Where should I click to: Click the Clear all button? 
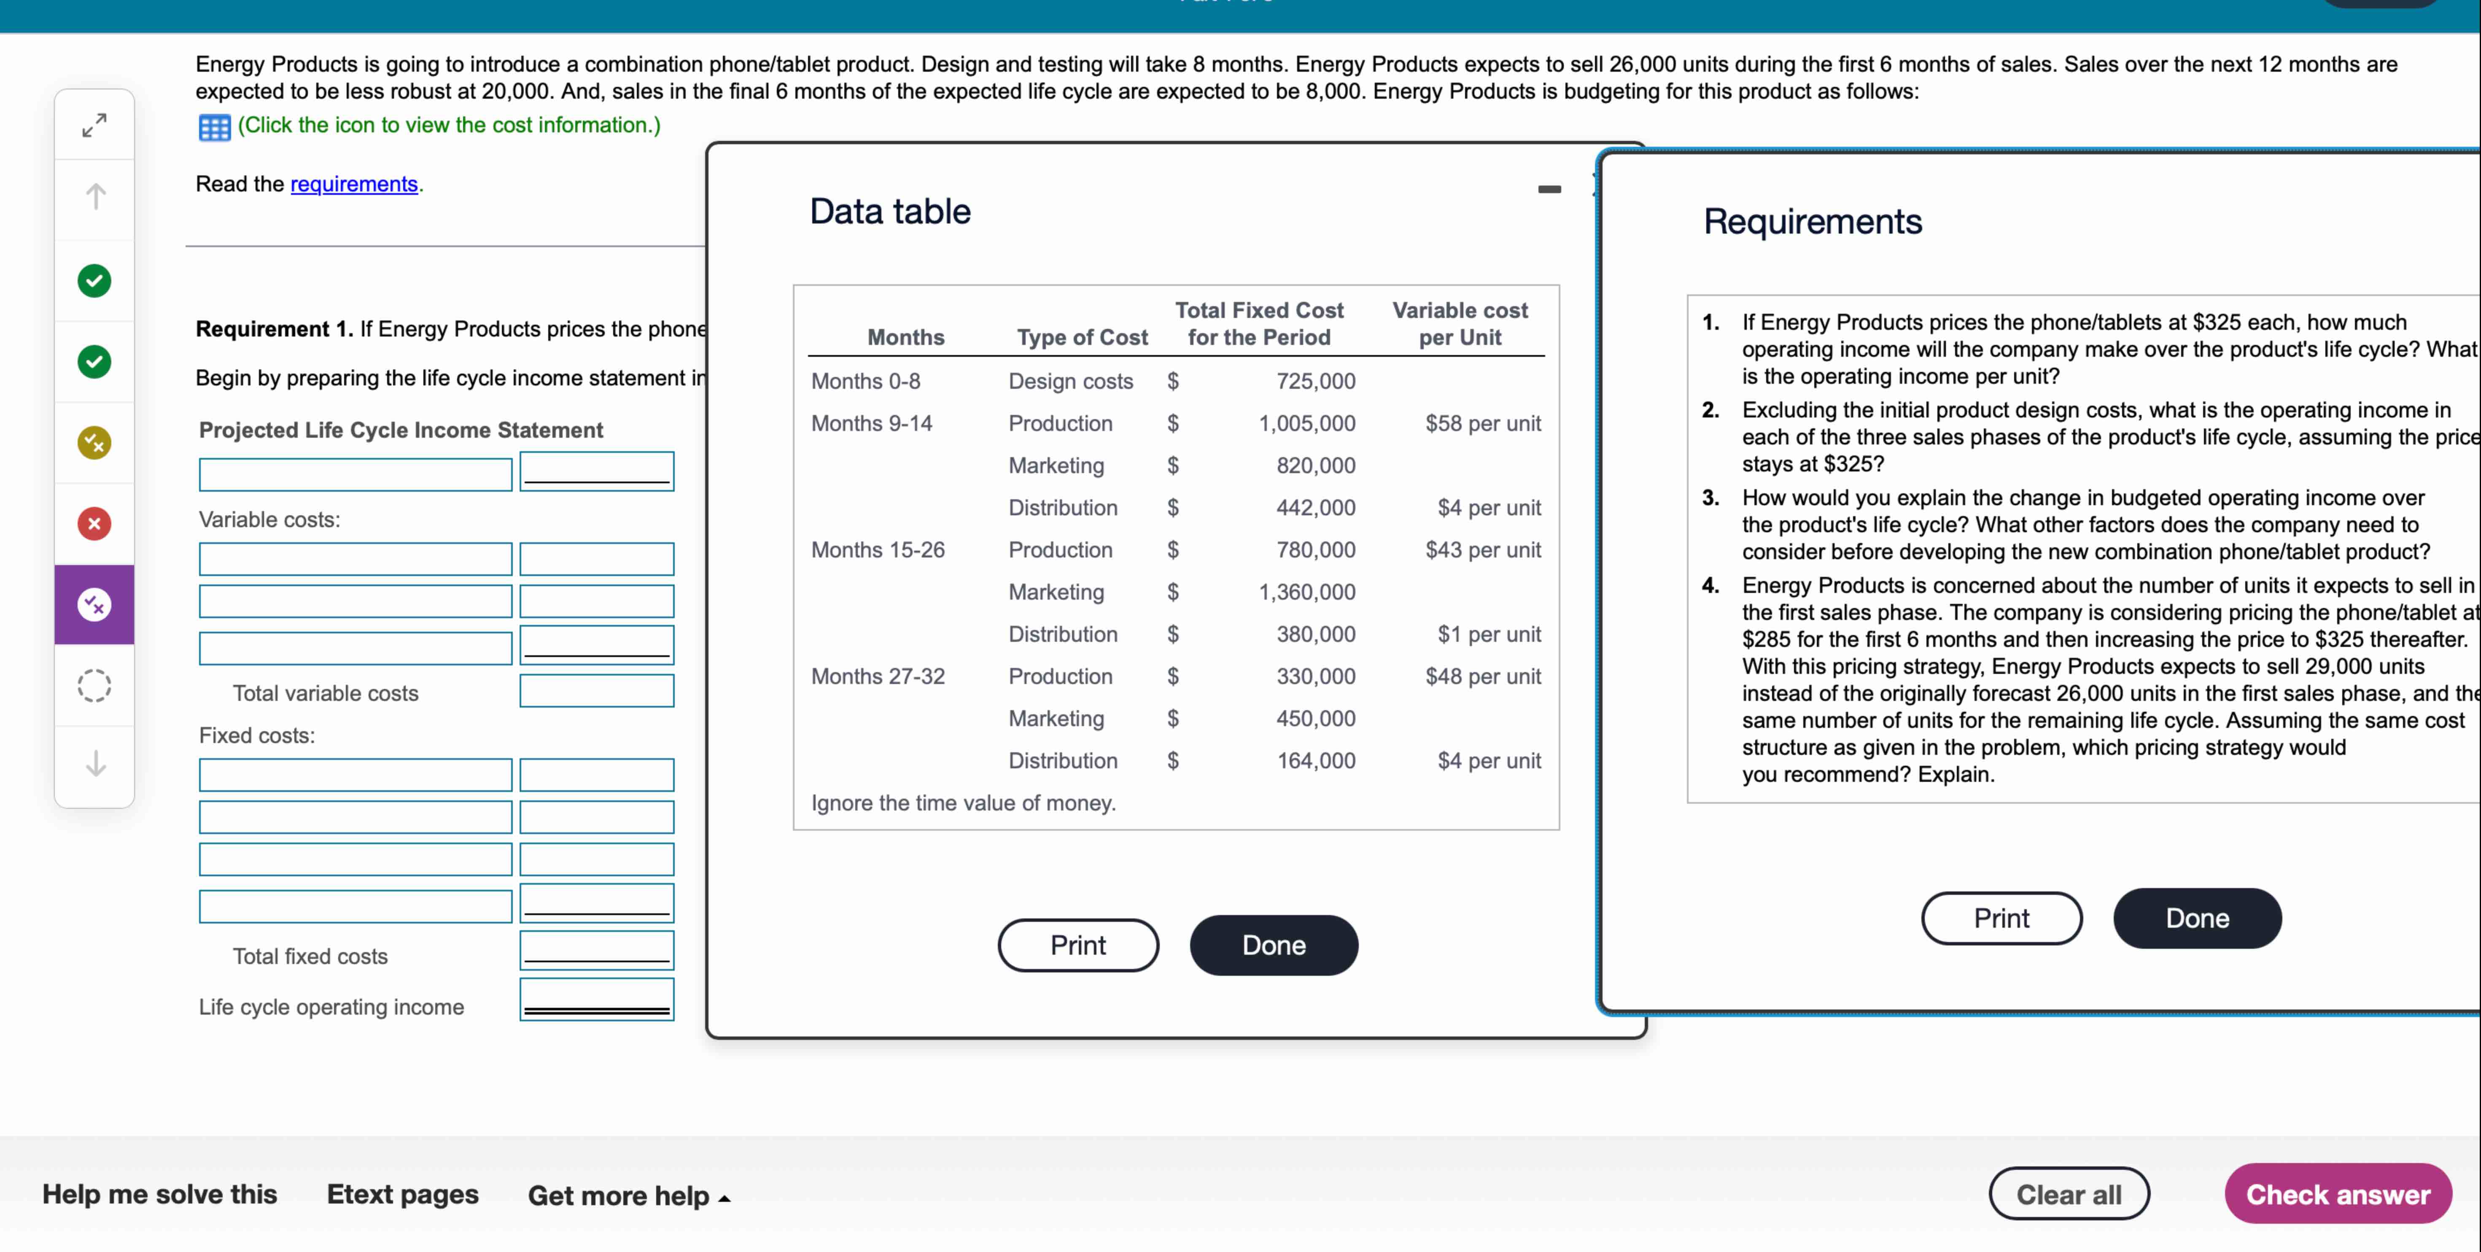point(2069,1194)
